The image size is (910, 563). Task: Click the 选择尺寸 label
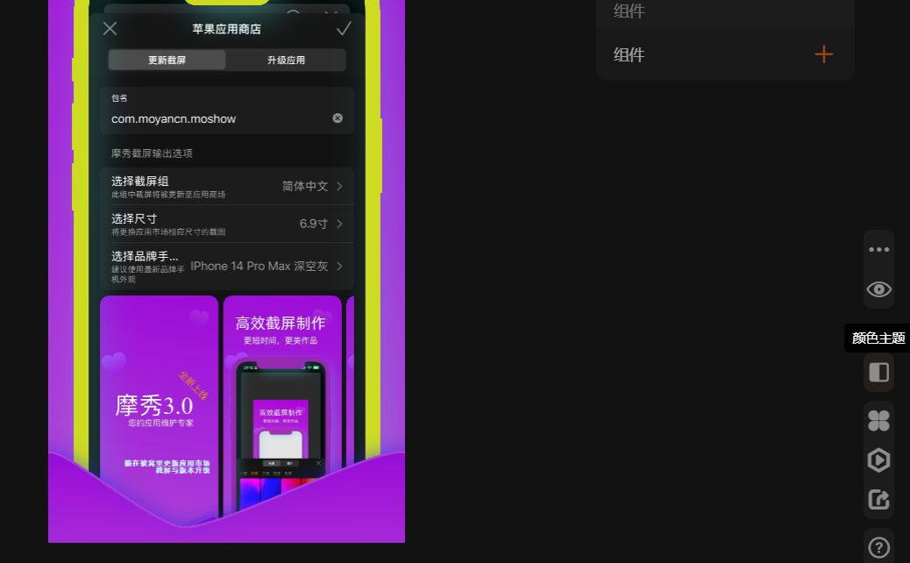pos(134,219)
